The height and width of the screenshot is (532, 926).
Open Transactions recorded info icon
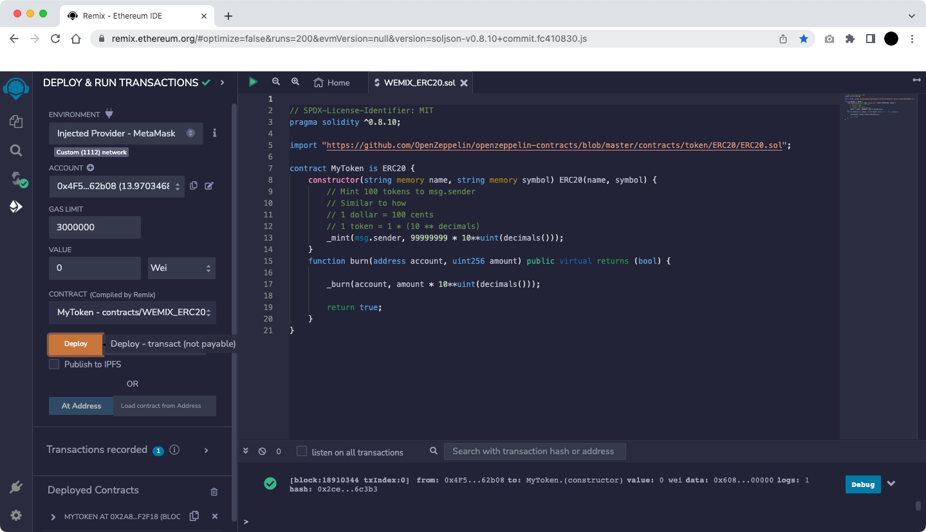click(174, 450)
